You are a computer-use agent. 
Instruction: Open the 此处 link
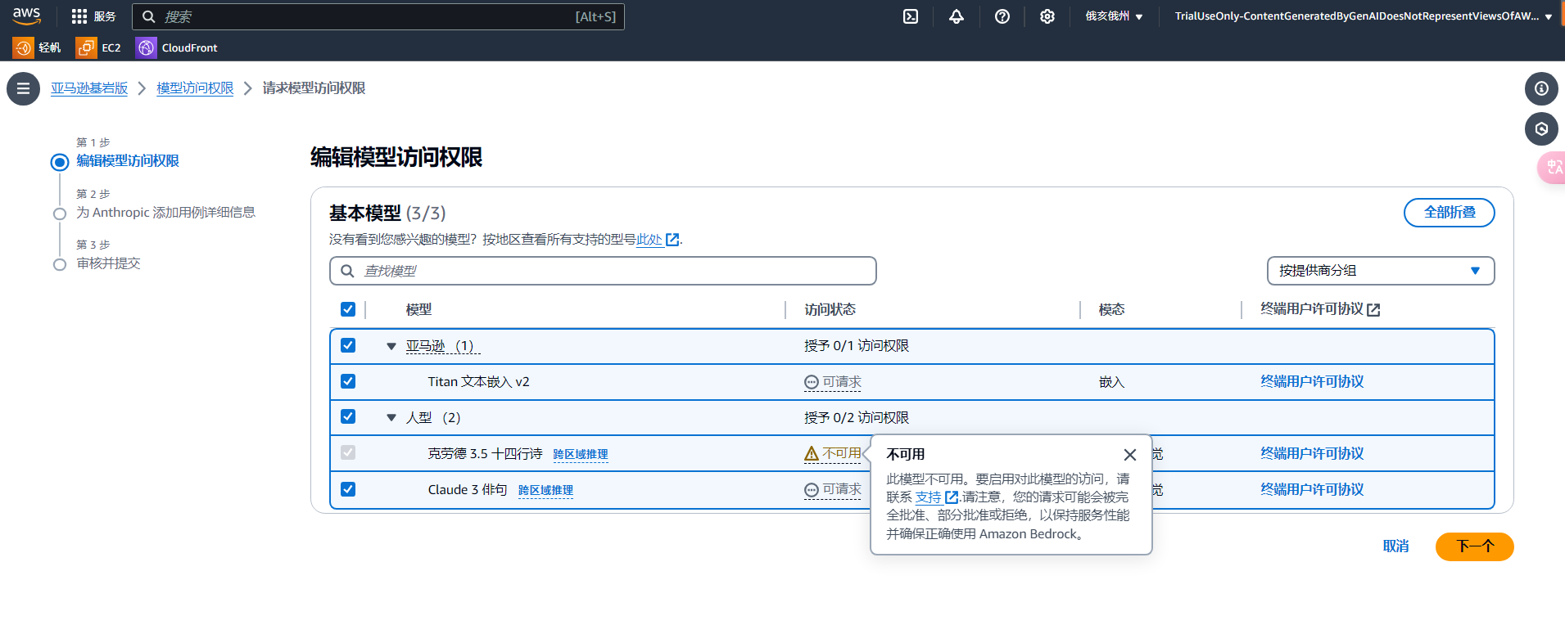[x=649, y=240]
